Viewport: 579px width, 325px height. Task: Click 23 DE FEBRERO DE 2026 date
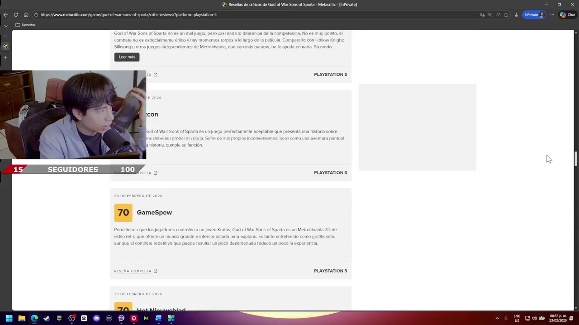(138, 294)
